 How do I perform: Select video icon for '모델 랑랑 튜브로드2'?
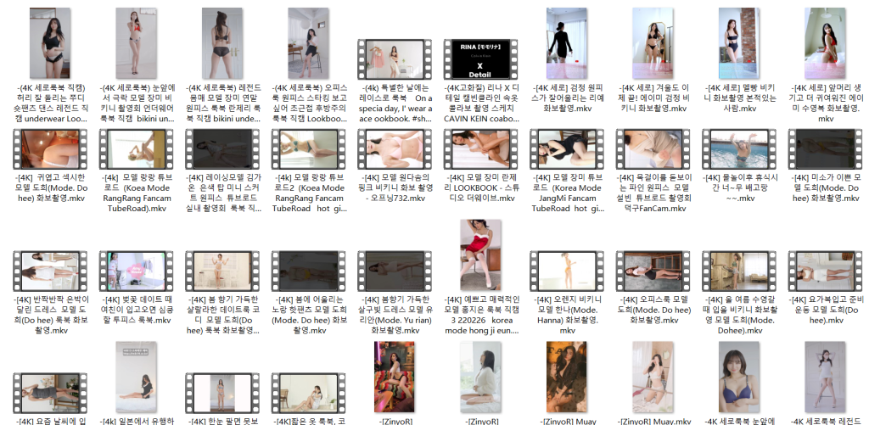[x=308, y=149]
